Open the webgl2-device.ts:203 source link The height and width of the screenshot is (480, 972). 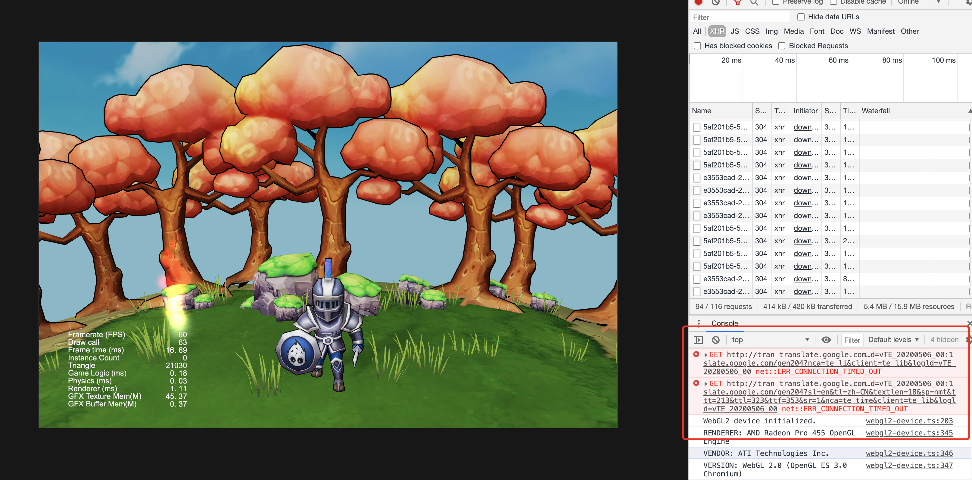pos(909,421)
